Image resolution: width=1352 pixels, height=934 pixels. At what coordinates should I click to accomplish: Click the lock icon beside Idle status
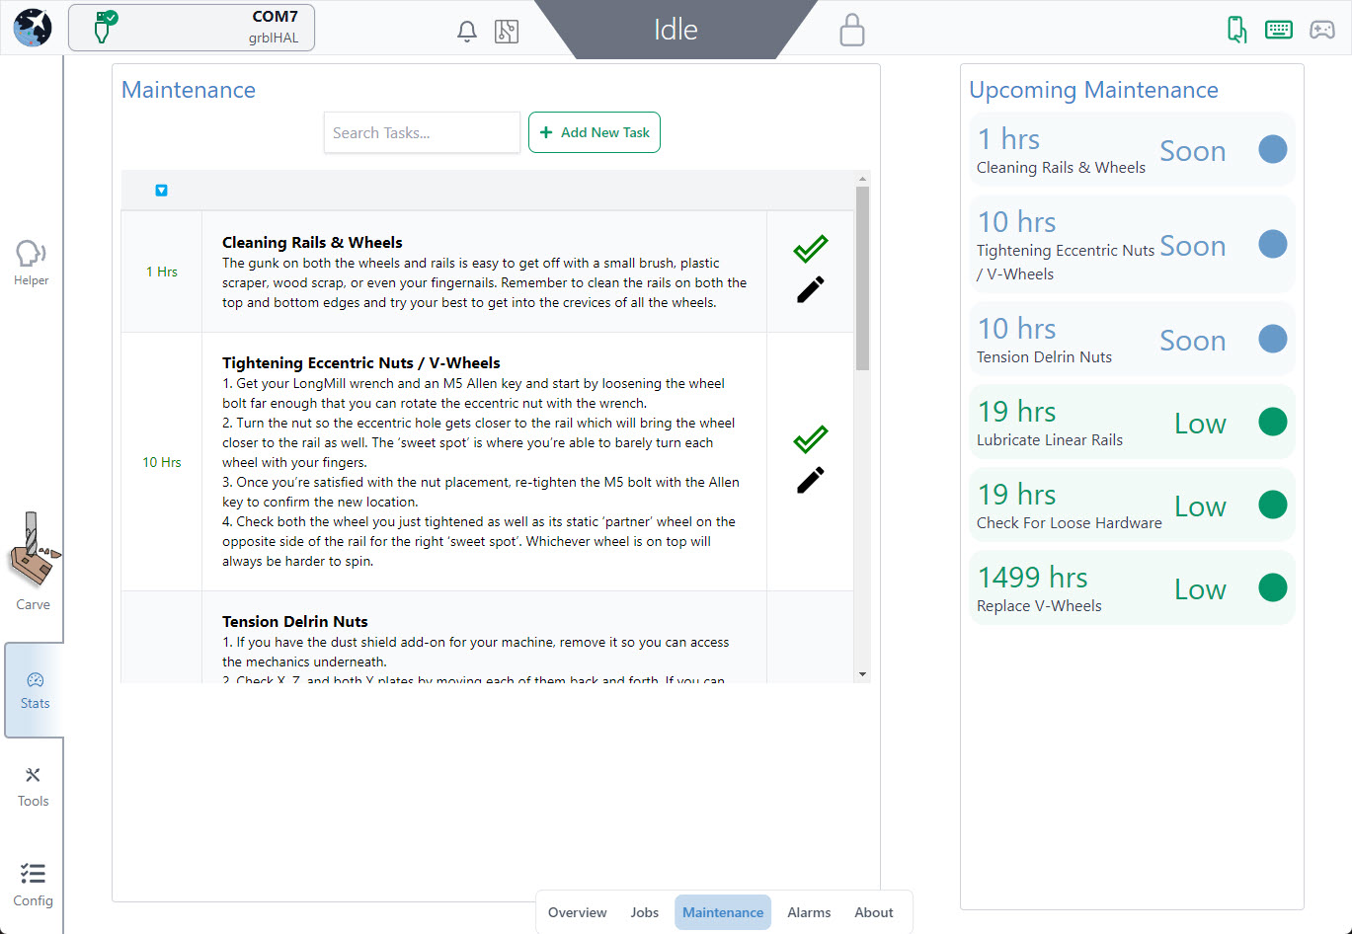pos(851,30)
